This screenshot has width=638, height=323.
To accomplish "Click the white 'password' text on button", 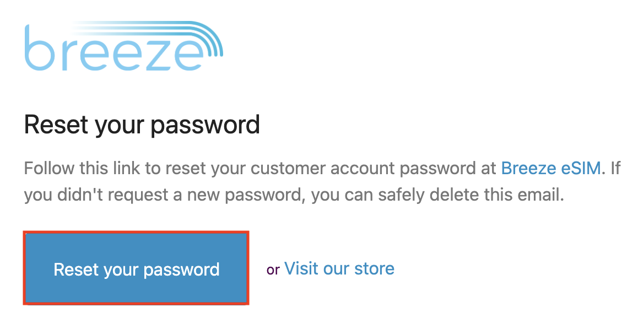I will tap(181, 271).
